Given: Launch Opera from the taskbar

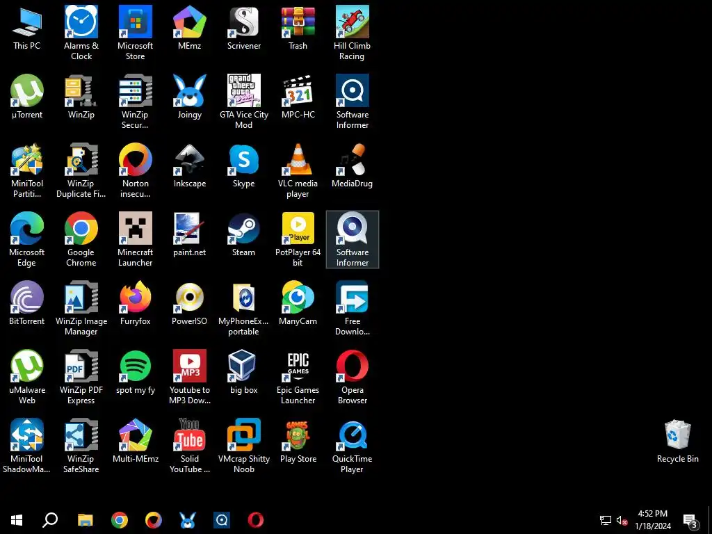Looking at the screenshot, I should point(256,520).
